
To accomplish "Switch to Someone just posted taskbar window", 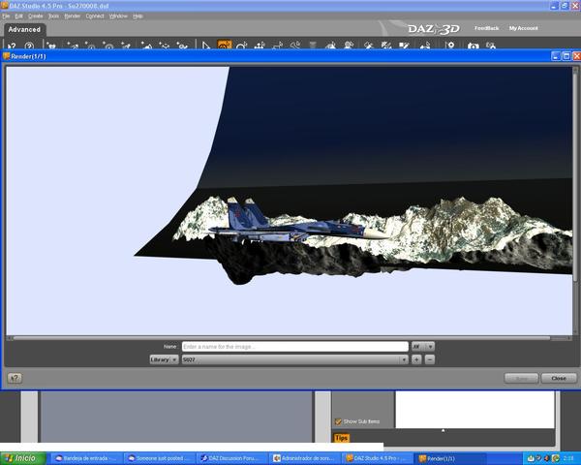I will 160,458.
